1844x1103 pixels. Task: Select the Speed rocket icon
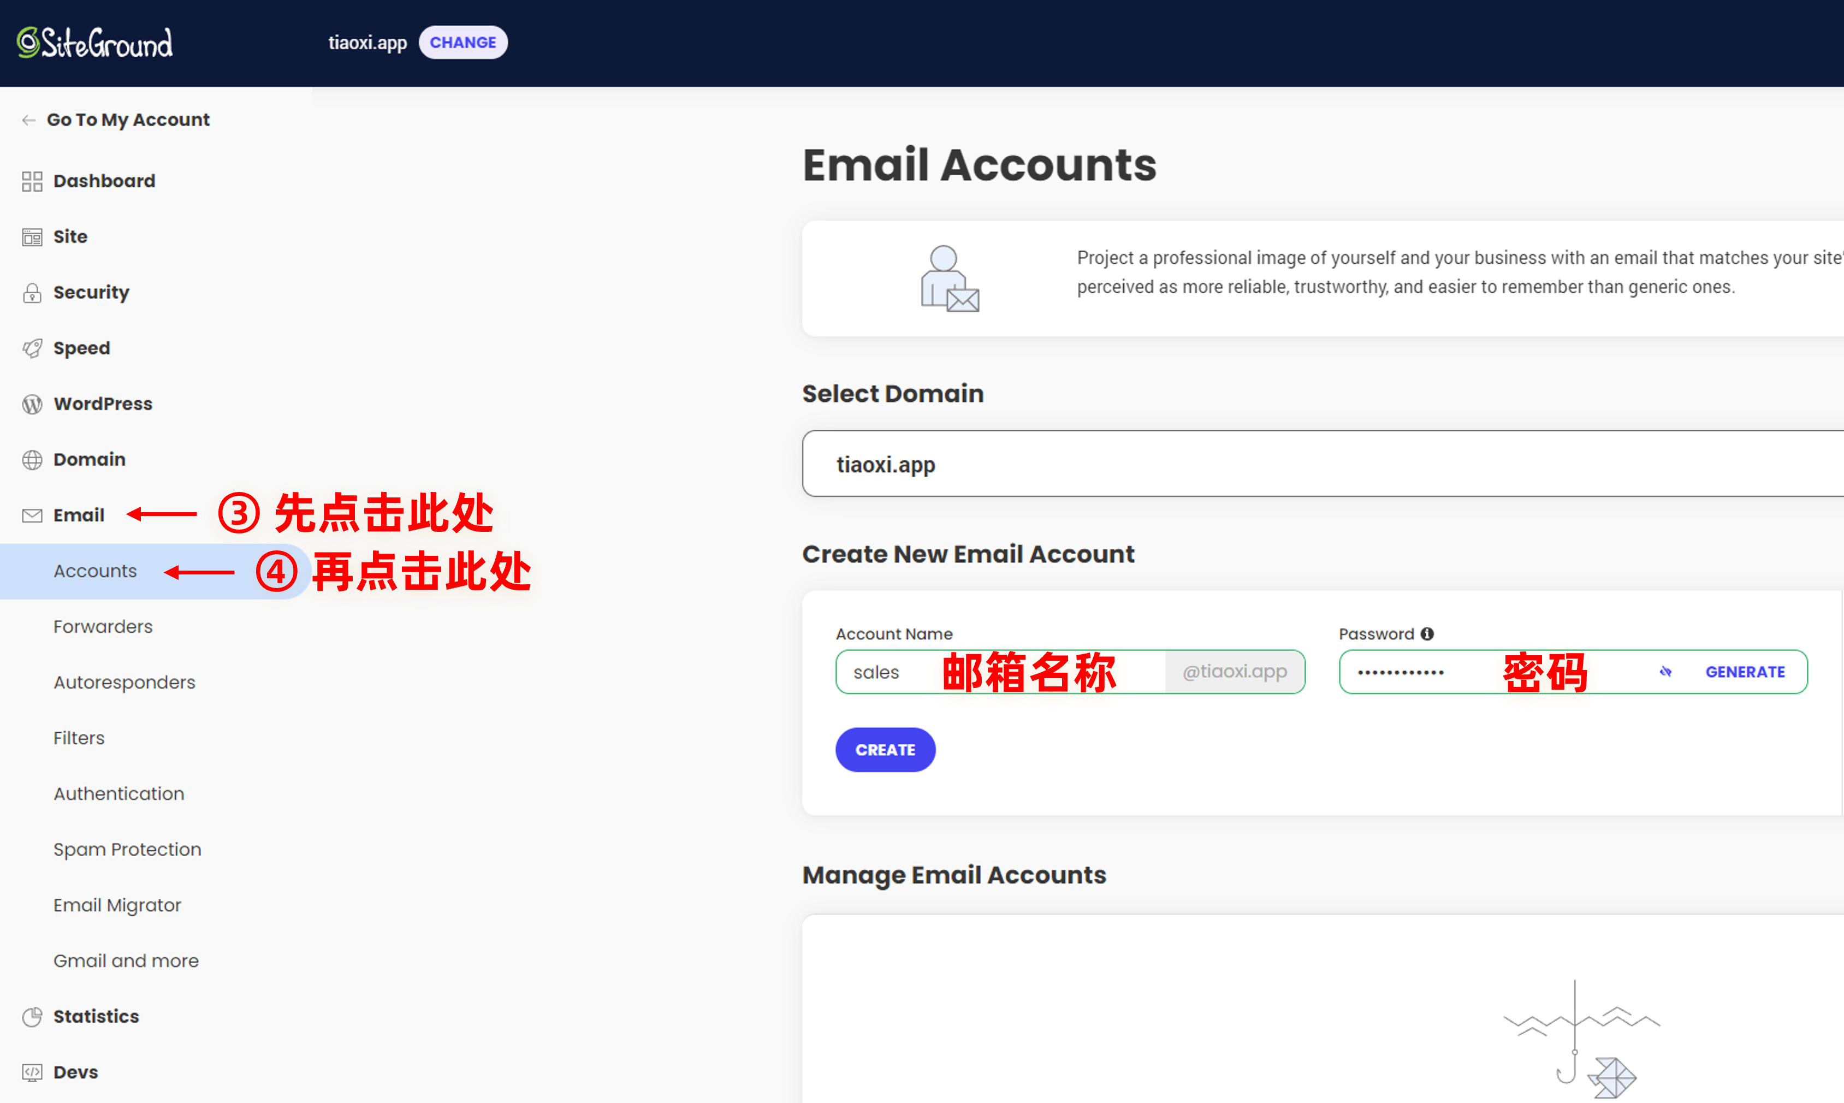point(32,348)
